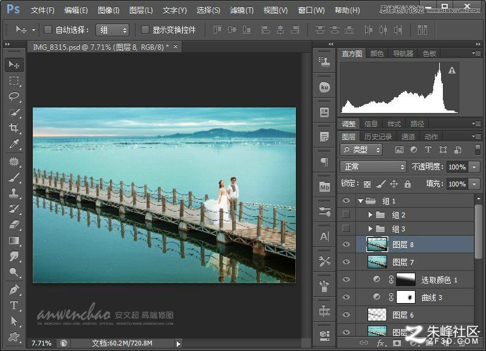Open the Mb Mini Bridge panel icon

click(x=324, y=187)
